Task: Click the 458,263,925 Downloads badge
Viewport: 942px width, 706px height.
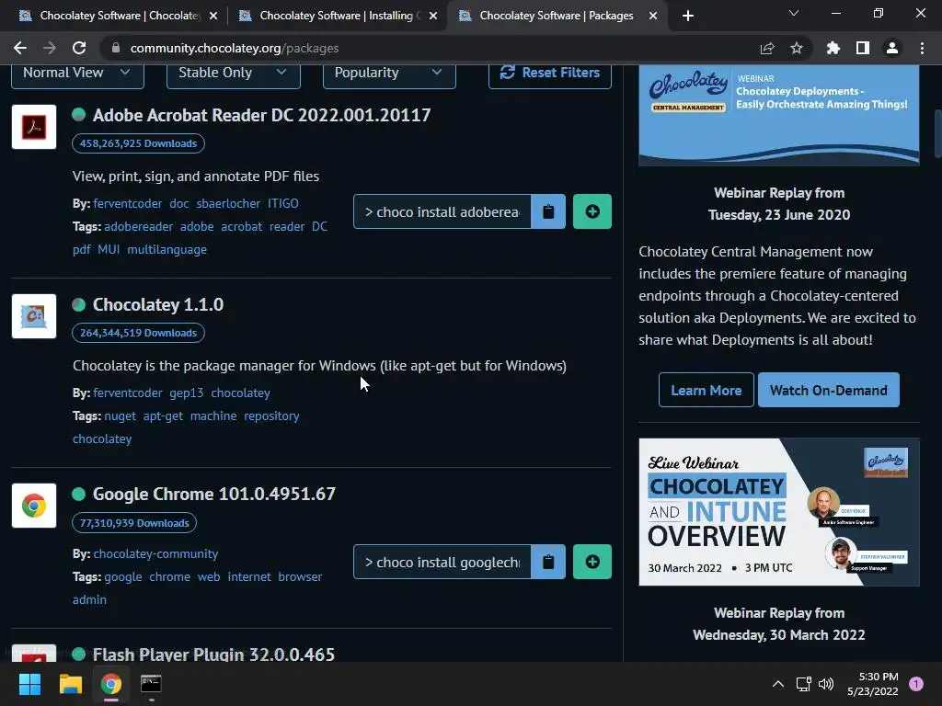Action: pyautogui.click(x=138, y=143)
